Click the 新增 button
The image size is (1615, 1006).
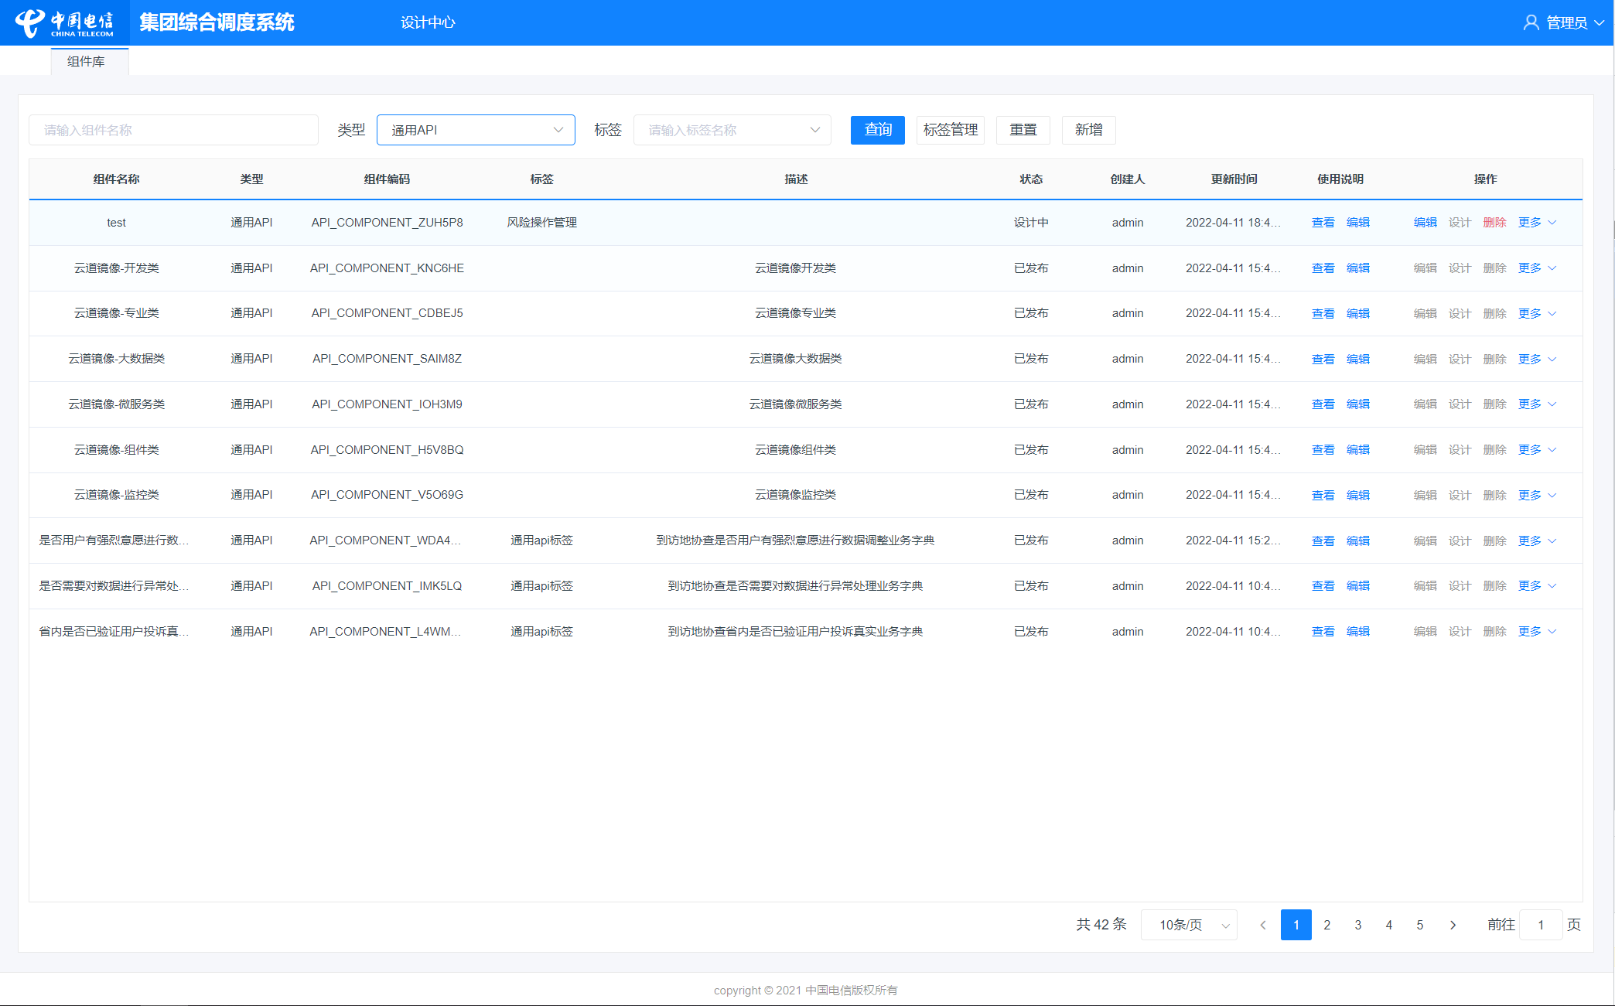tap(1089, 130)
